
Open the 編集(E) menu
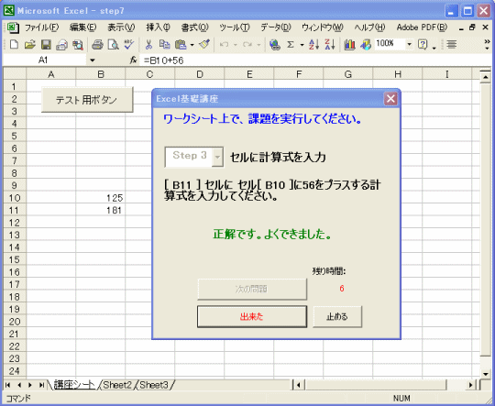82,27
